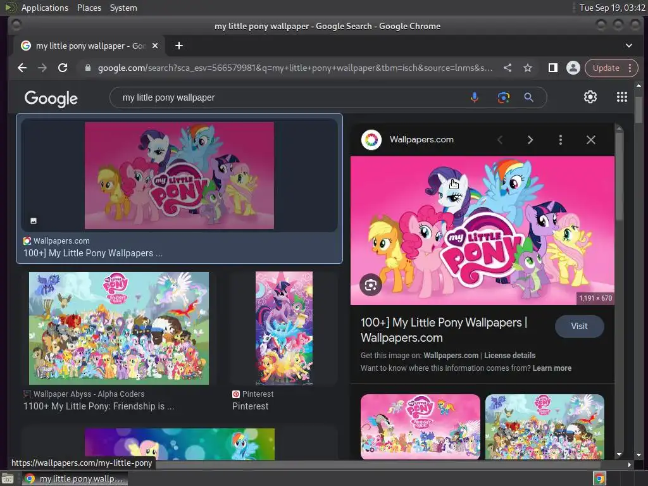Open the 100+] My Little Pony Wallpapers title link
This screenshot has width=648, height=486.
pos(444,330)
